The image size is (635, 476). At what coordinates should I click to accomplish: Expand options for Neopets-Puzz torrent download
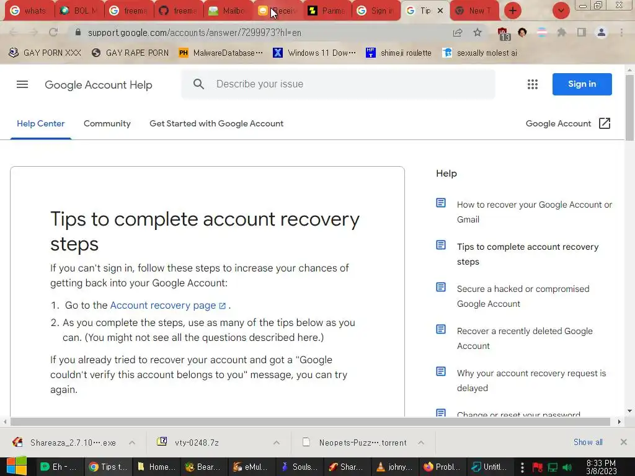[421, 443]
